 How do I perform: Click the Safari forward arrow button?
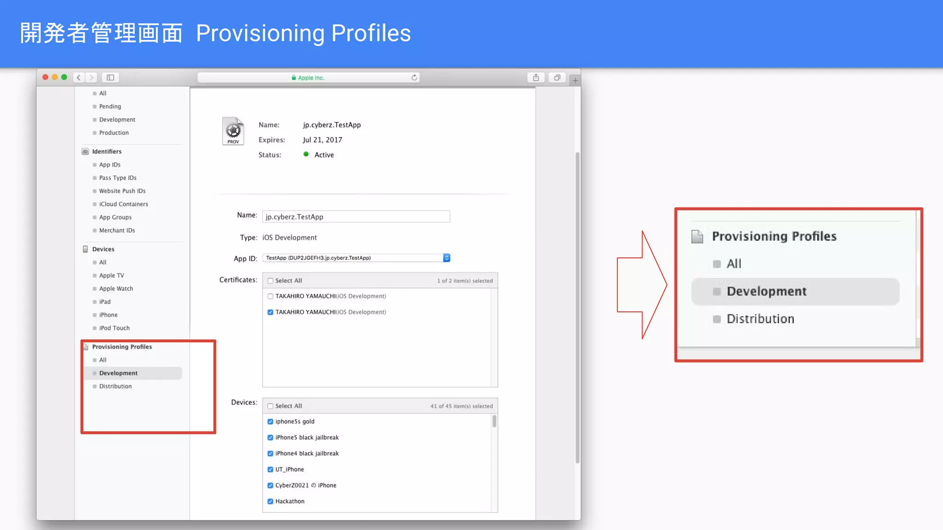click(x=91, y=77)
